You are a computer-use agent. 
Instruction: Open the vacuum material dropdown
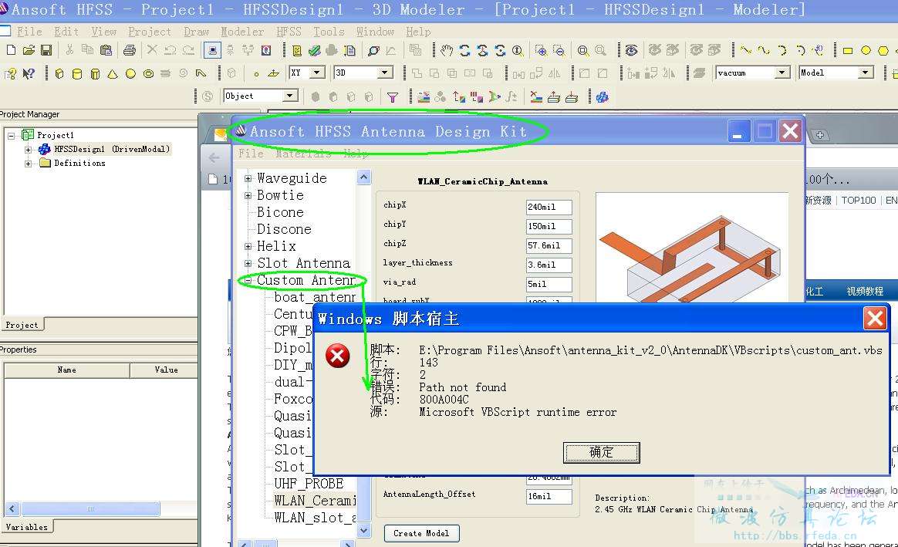[x=782, y=73]
